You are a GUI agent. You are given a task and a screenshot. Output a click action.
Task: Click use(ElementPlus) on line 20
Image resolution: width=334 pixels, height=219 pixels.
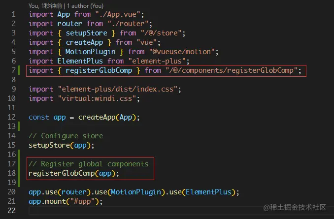tap(202, 192)
